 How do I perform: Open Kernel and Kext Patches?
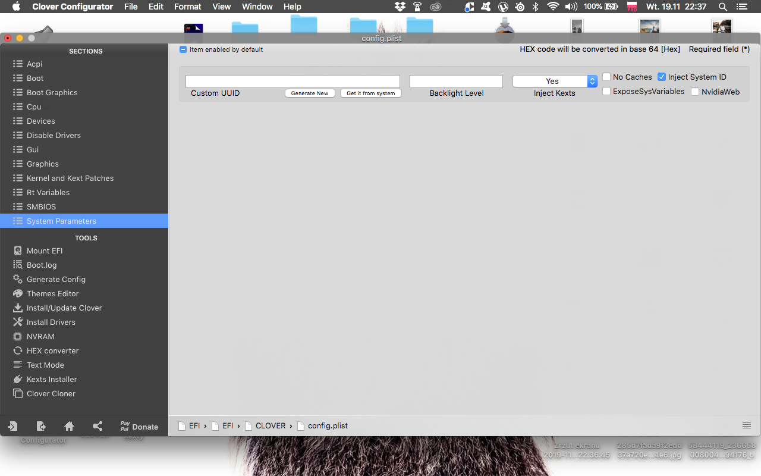(84, 178)
